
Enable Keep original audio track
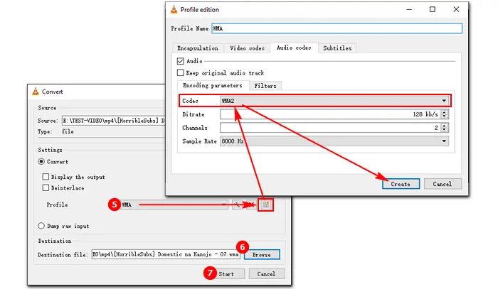pyautogui.click(x=180, y=72)
